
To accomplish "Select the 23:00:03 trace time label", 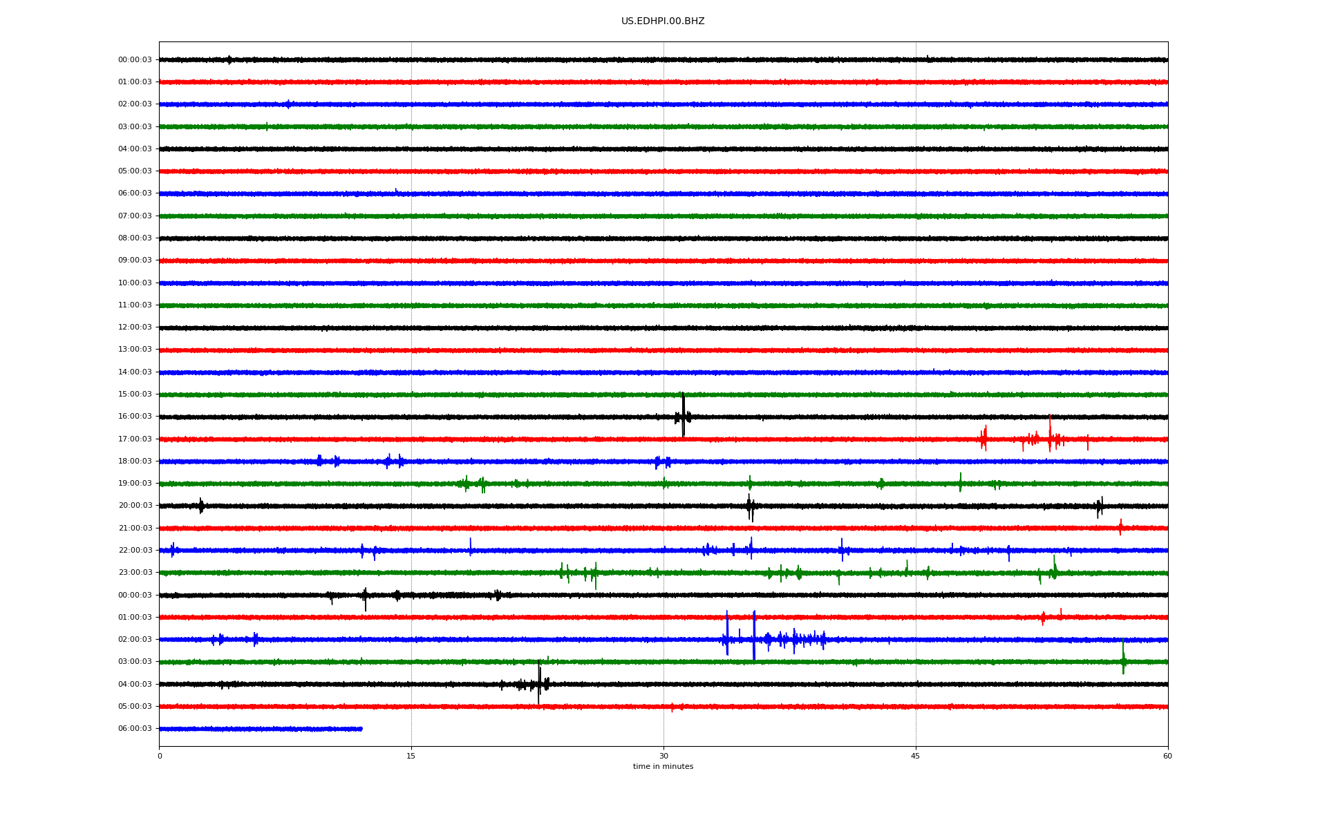I will 135,573.
